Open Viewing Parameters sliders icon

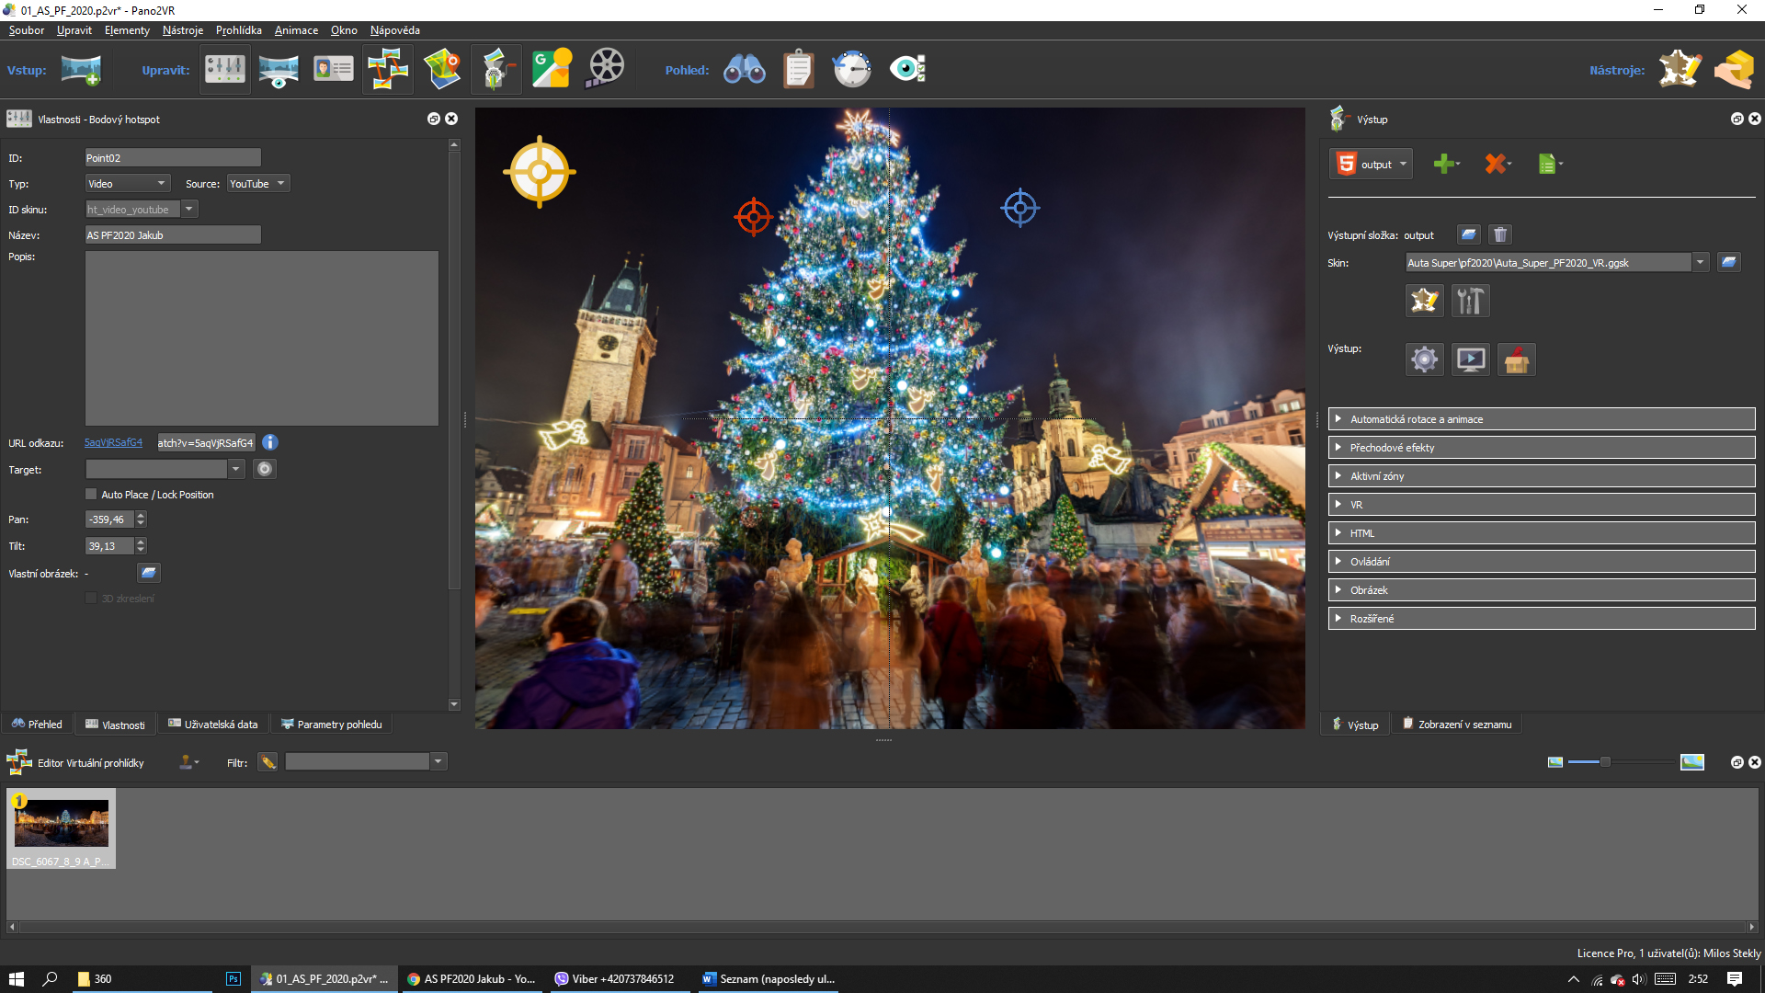pos(225,69)
